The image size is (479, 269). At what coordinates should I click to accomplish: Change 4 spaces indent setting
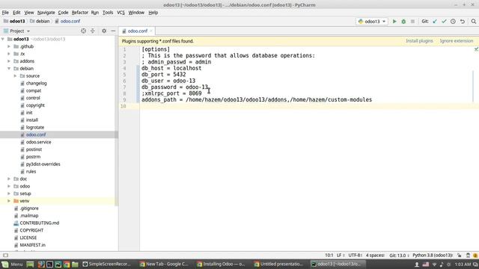[x=375, y=256]
